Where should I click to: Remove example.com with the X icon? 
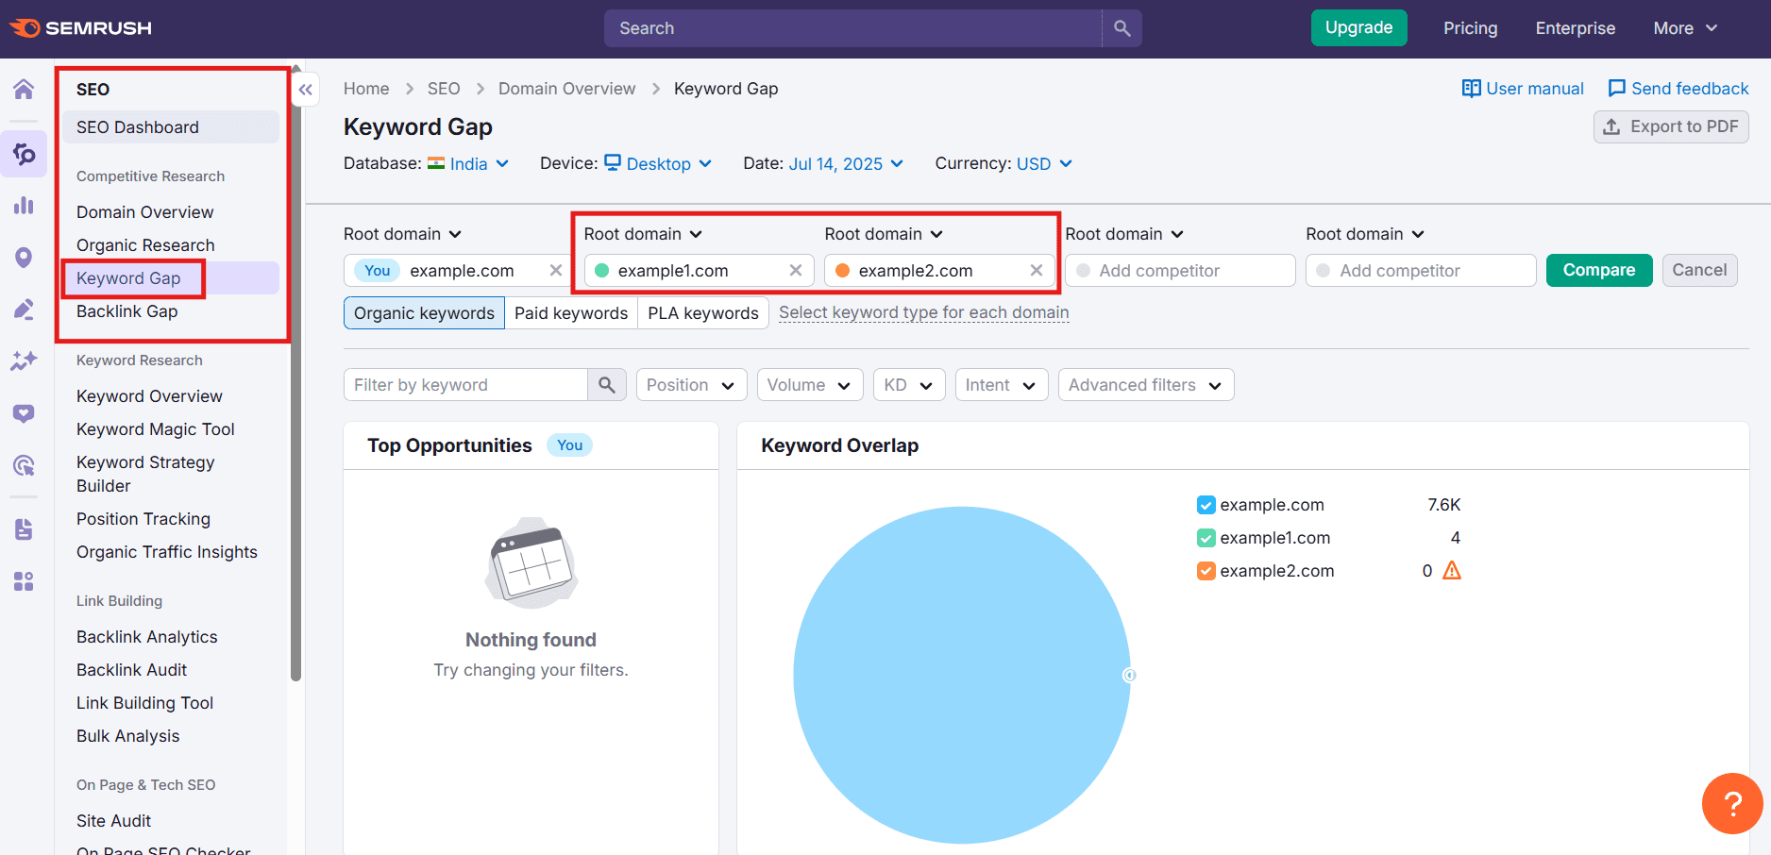[556, 271]
